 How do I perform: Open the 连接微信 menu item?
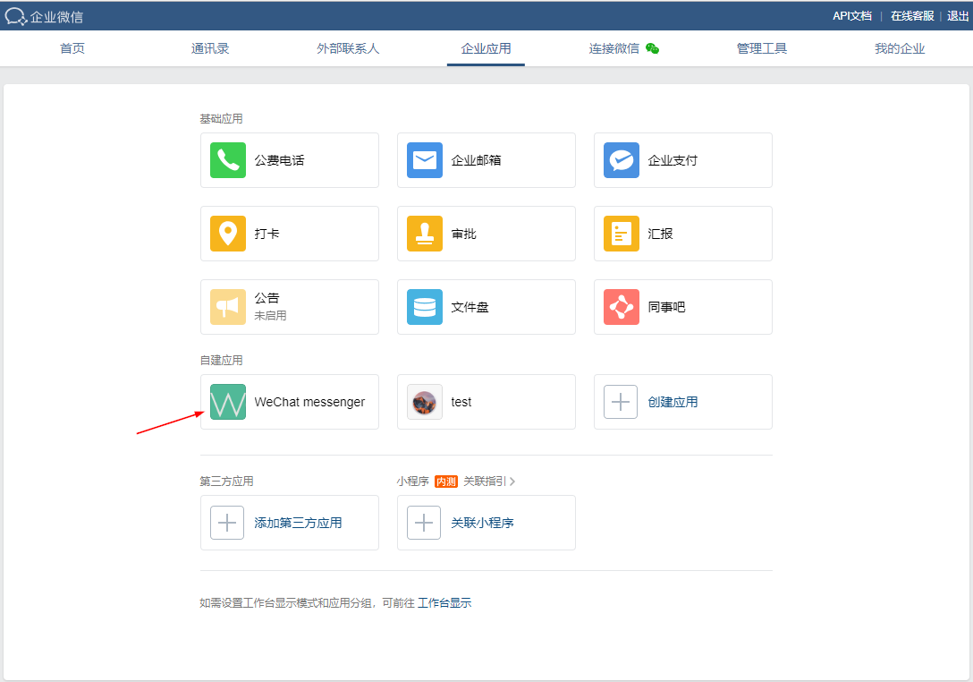click(615, 48)
